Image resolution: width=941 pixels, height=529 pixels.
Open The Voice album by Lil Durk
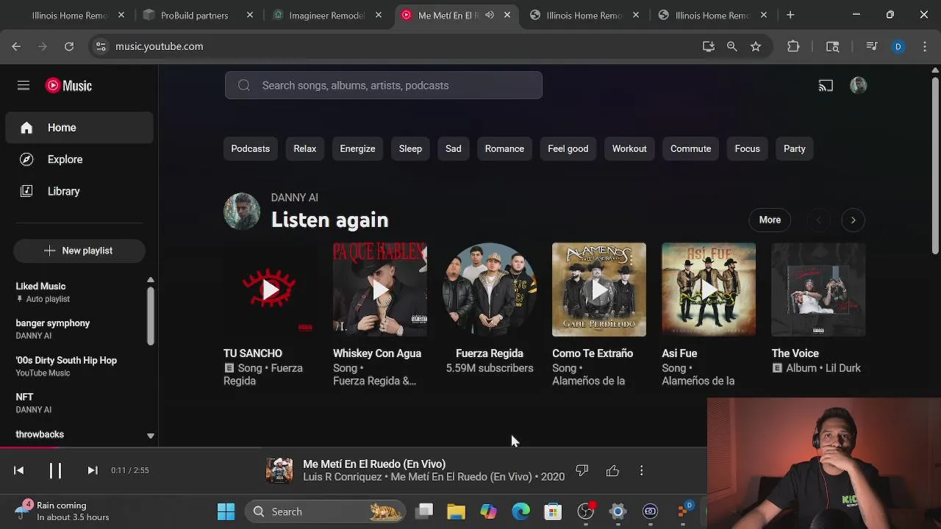(x=818, y=289)
